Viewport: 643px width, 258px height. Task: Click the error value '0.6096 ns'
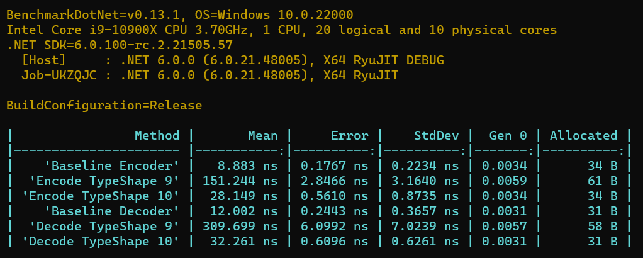click(335, 241)
